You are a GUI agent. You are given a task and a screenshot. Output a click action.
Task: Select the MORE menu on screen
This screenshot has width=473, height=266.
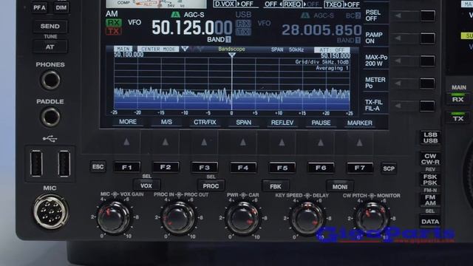[x=128, y=122]
